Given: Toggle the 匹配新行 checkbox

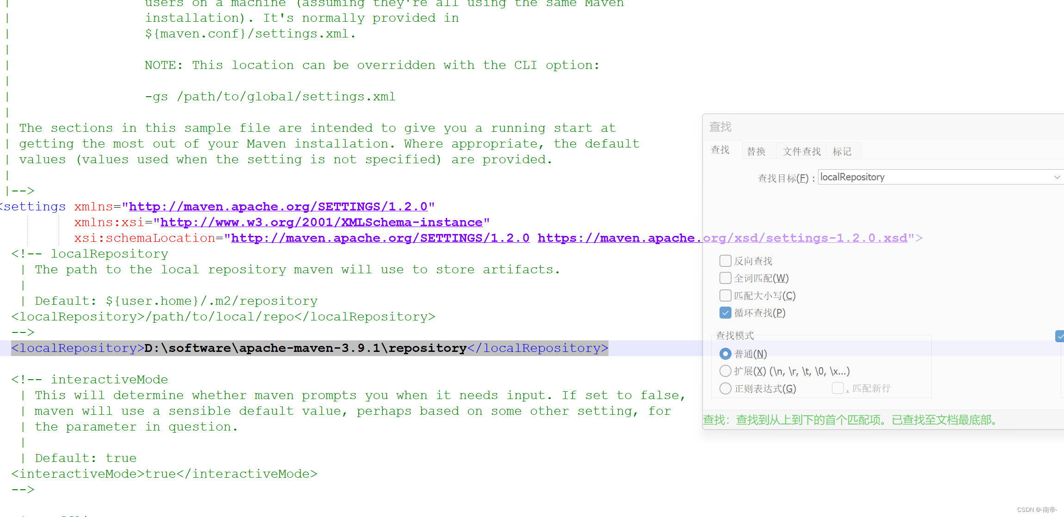Looking at the screenshot, I should [837, 388].
